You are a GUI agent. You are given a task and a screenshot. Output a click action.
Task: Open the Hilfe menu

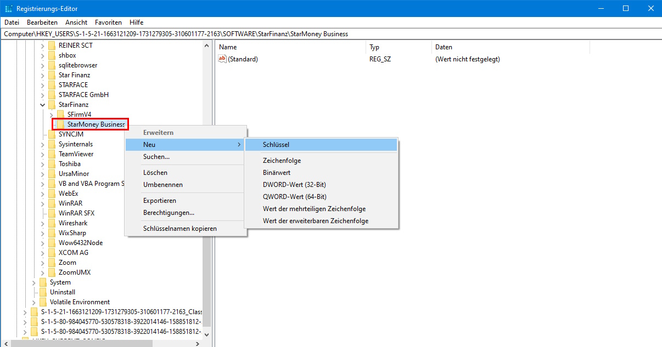click(x=137, y=22)
